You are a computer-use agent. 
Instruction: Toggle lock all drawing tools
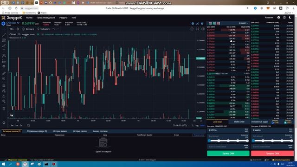[4, 96]
